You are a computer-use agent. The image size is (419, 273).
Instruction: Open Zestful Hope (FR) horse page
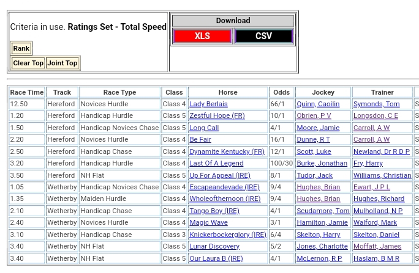click(217, 116)
